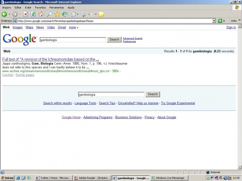Click Search within results link
Image resolution: width=242 pixels, height=181 pixels.
pos(58,103)
